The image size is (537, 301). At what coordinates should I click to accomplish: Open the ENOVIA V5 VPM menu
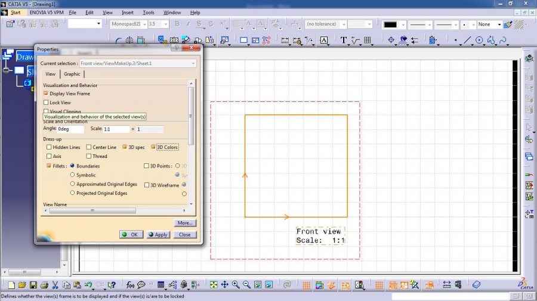point(47,13)
